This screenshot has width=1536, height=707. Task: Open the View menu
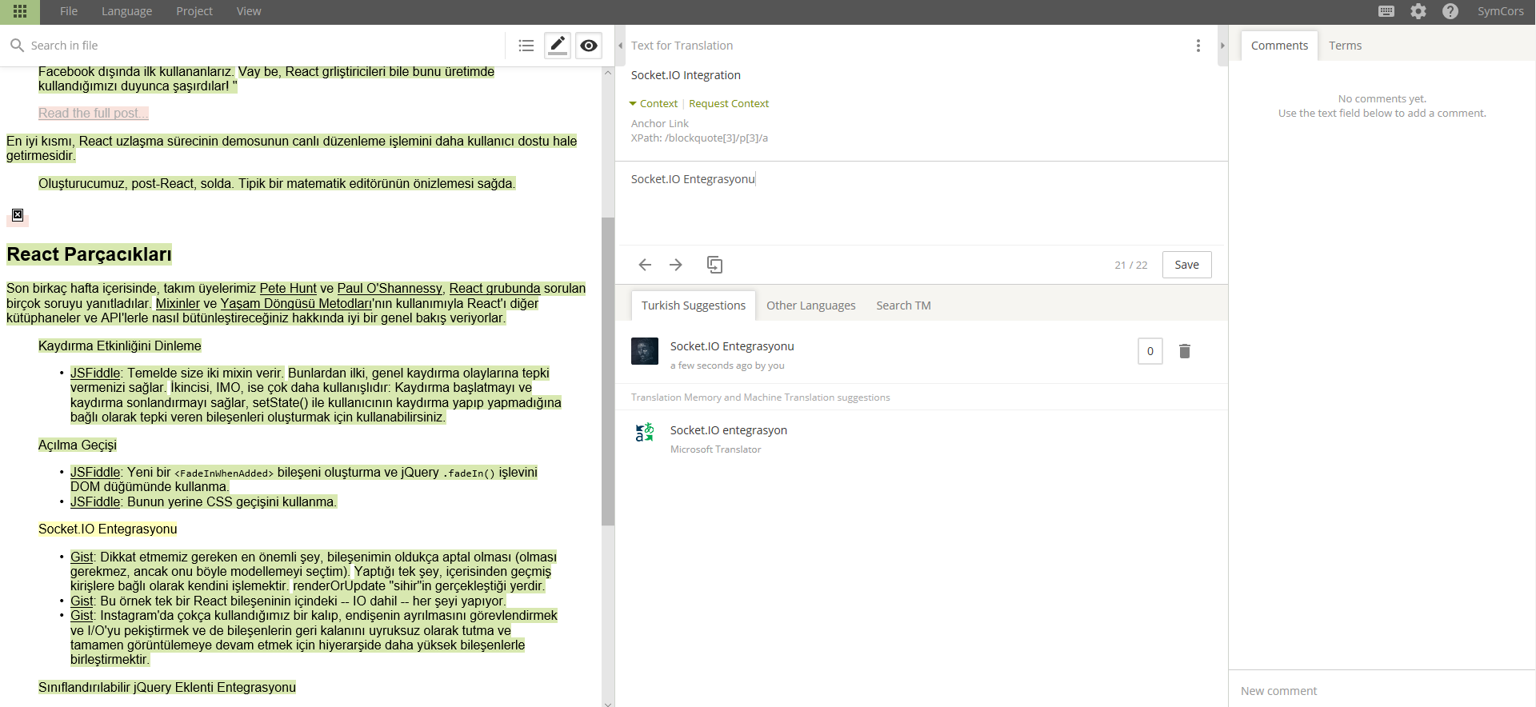pos(249,11)
